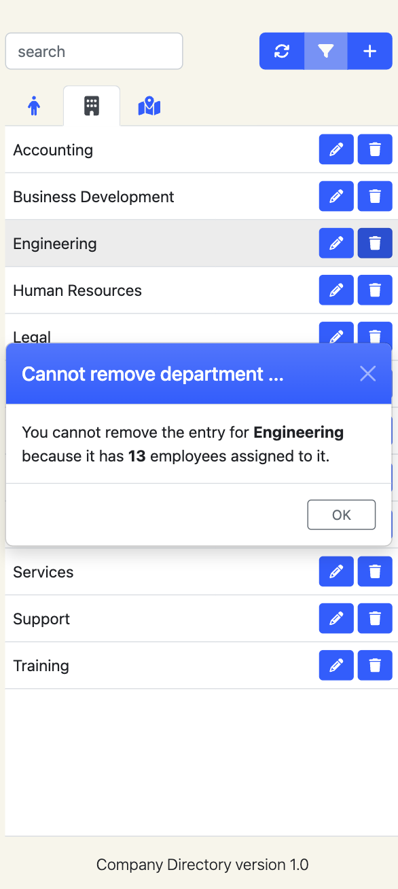Focus the search input field
Image resolution: width=398 pixels, height=889 pixels.
click(94, 51)
